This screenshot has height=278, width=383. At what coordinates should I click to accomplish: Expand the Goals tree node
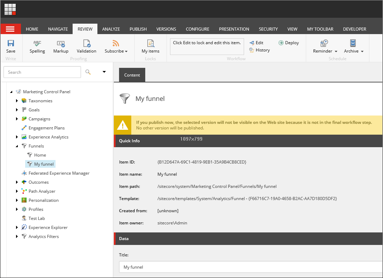tap(17, 110)
